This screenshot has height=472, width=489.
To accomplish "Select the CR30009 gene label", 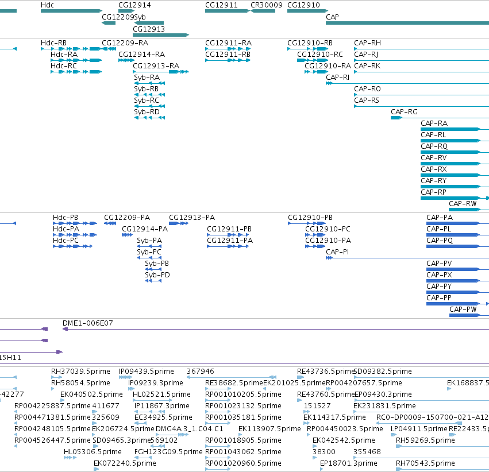I will (267, 5).
